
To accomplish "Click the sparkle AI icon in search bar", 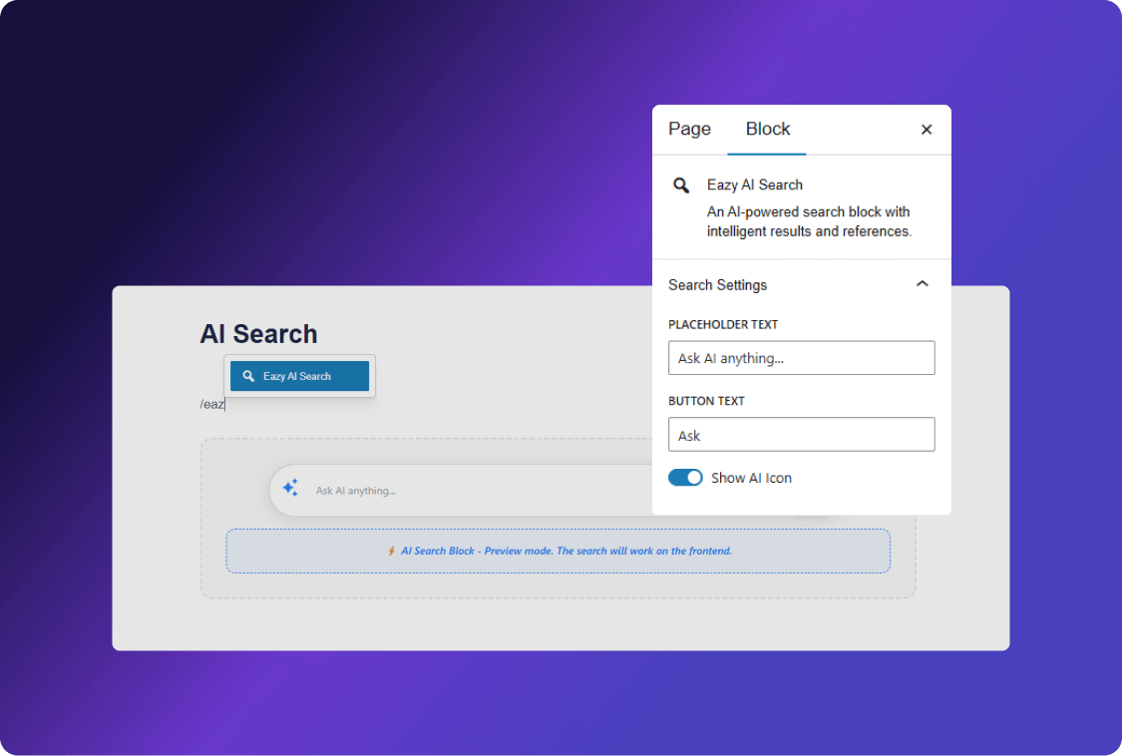I will [290, 488].
